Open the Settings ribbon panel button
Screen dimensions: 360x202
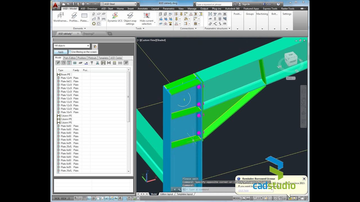[x=287, y=21]
